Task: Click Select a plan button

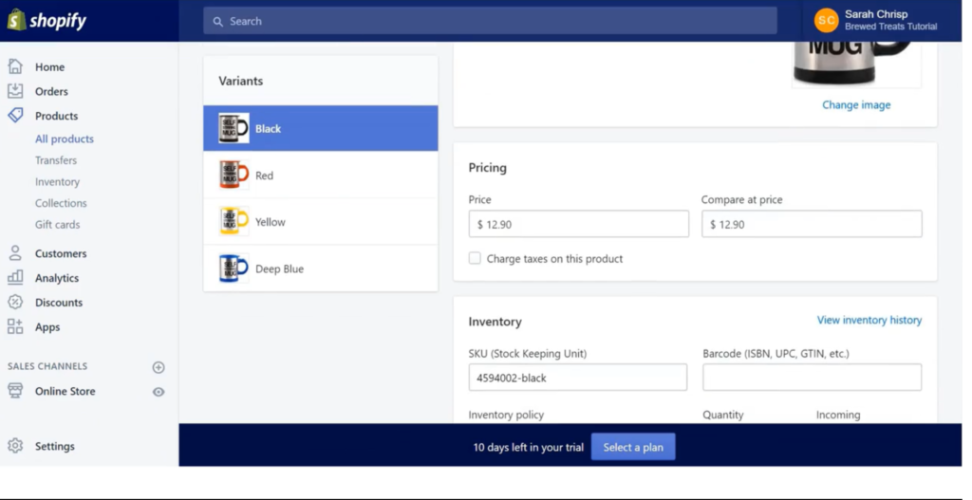Action: tap(633, 447)
